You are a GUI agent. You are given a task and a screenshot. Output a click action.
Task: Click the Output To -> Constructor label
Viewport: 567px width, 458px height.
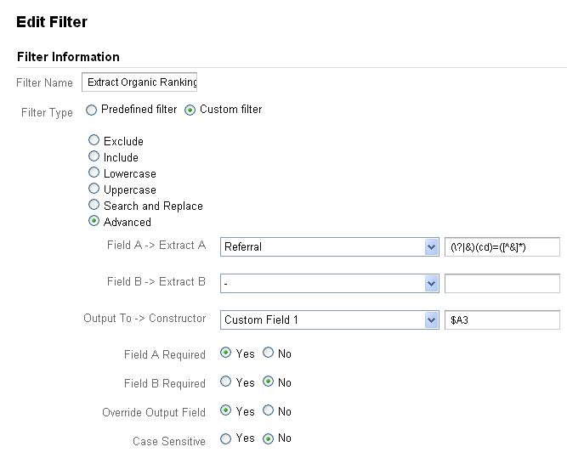[x=145, y=318]
